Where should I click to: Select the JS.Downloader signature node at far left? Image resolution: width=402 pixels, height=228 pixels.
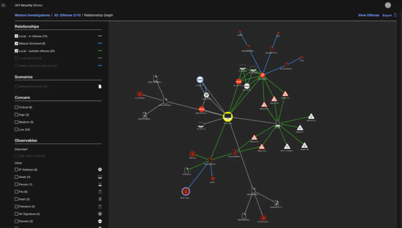140,94
